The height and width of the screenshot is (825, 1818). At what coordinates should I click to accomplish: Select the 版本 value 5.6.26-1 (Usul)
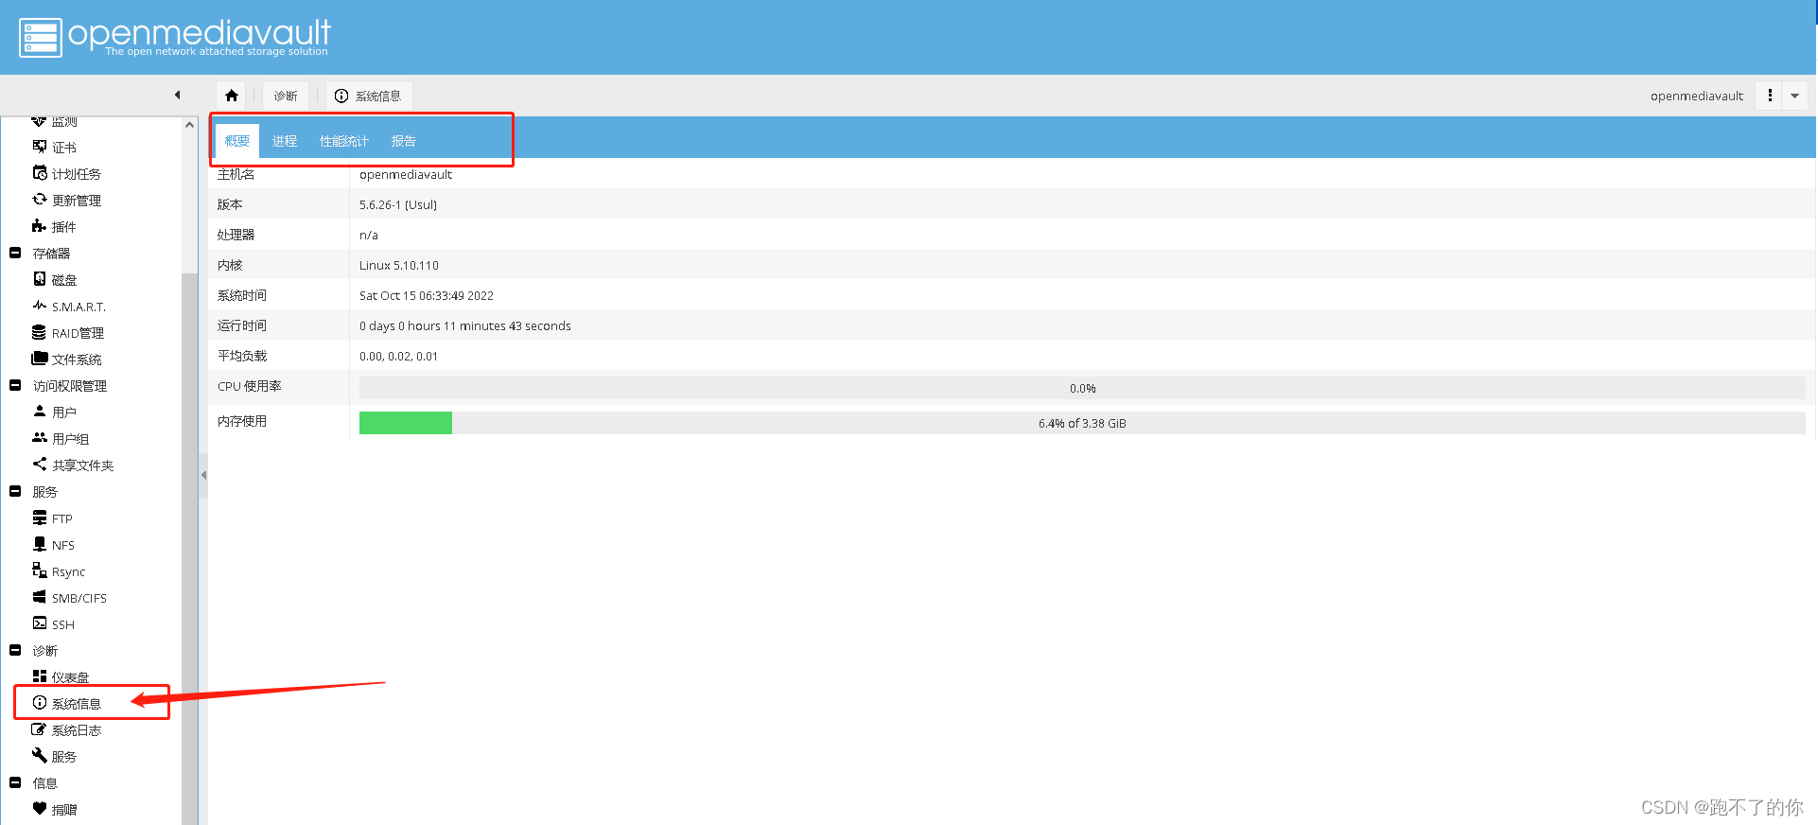(x=398, y=204)
